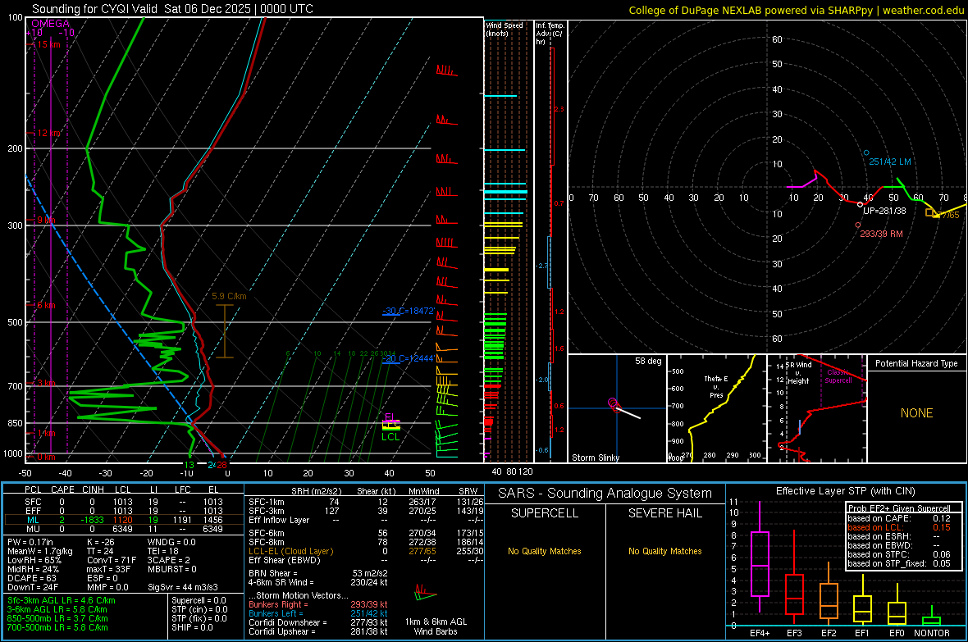Viewport: 968px width, 642px height.
Task: Click the DCAPE = 63 value
Action: tap(32, 578)
